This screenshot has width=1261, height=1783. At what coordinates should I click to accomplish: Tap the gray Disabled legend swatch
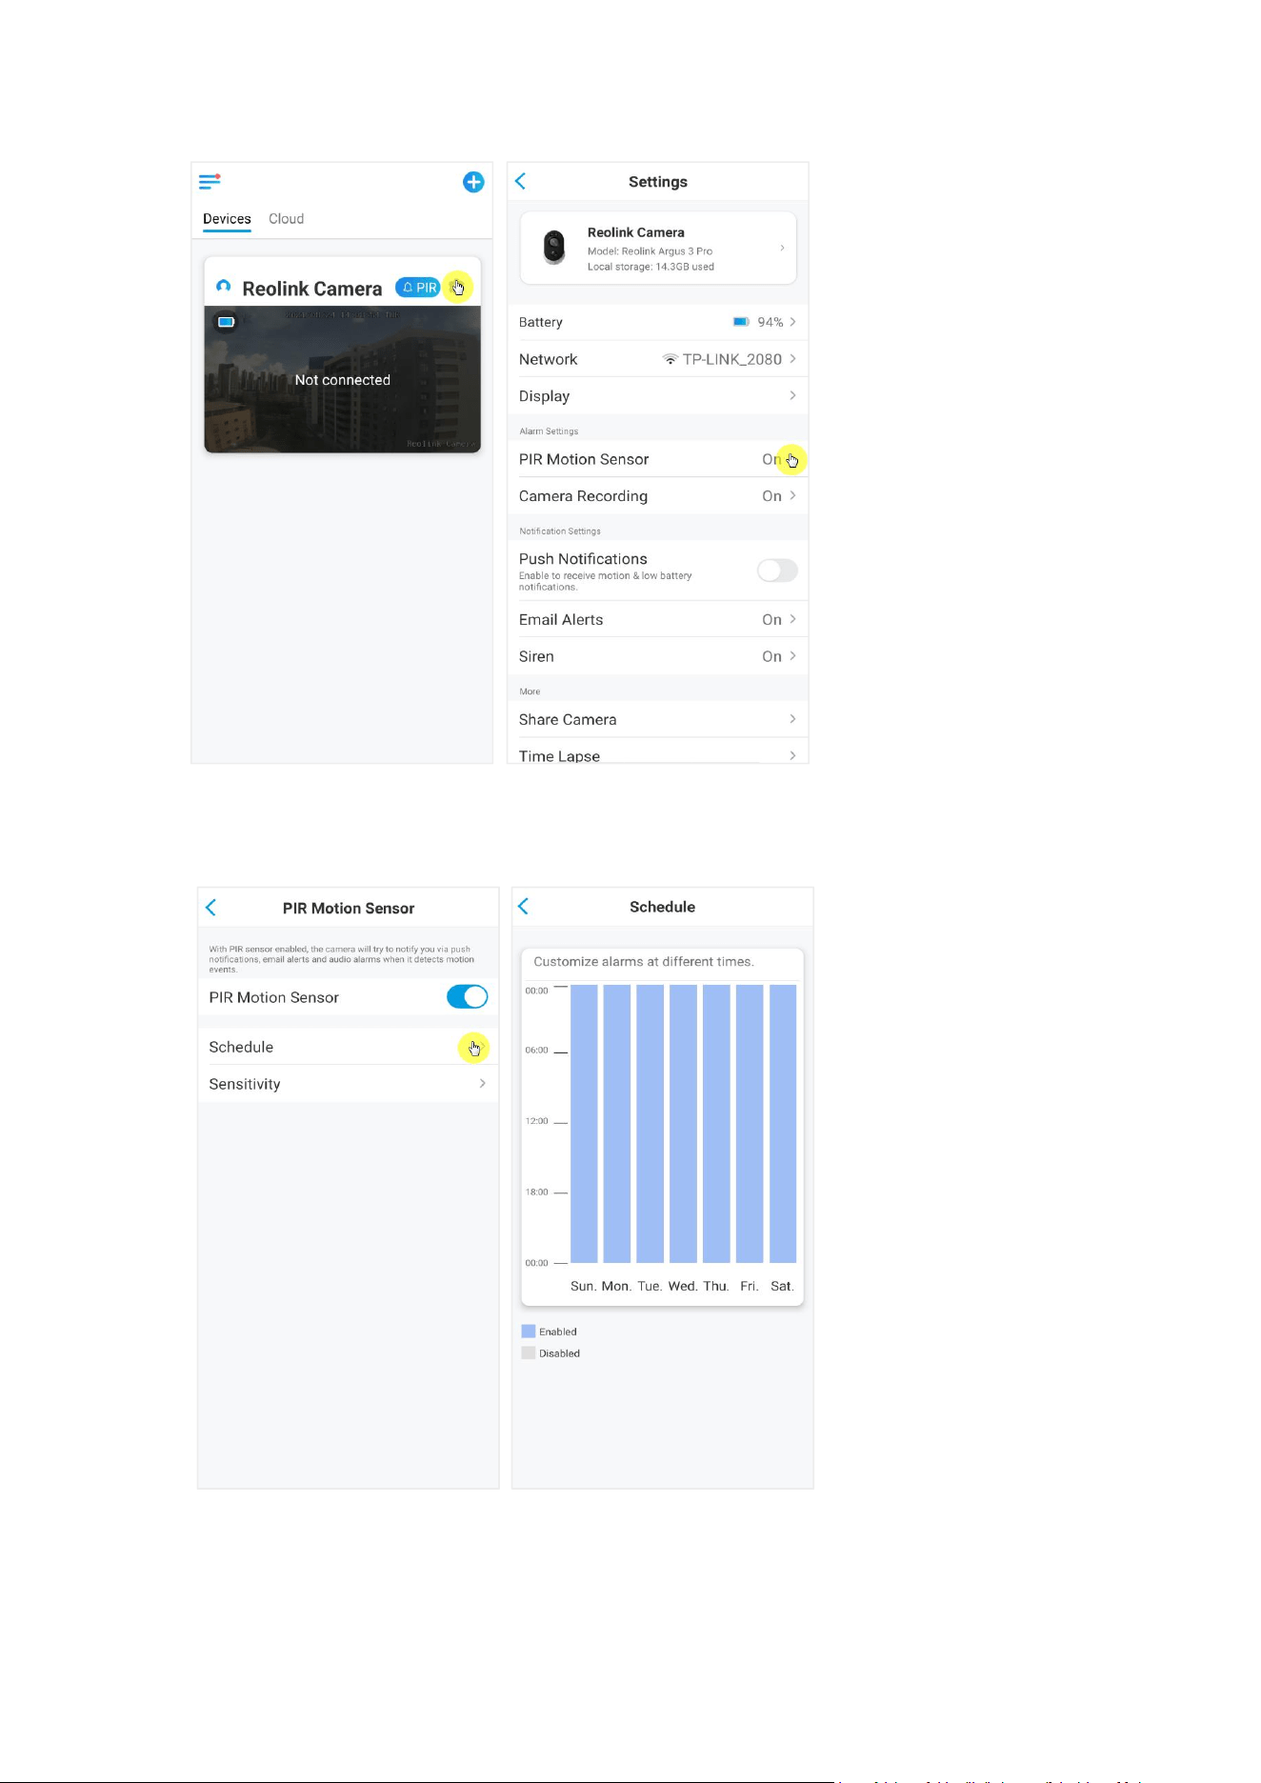tap(529, 1353)
